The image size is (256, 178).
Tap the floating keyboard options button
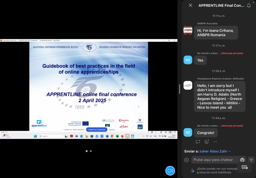(244, 167)
